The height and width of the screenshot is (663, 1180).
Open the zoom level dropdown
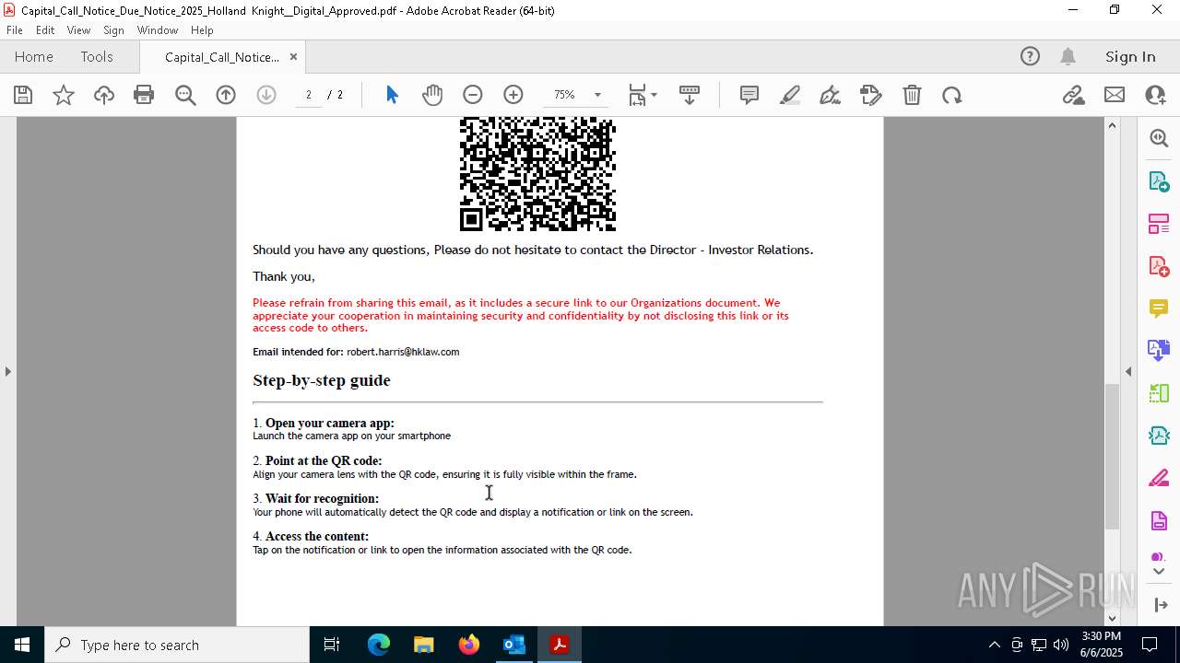pyautogui.click(x=597, y=95)
